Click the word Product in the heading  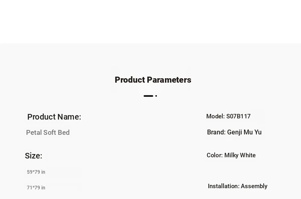pyautogui.click(x=130, y=80)
